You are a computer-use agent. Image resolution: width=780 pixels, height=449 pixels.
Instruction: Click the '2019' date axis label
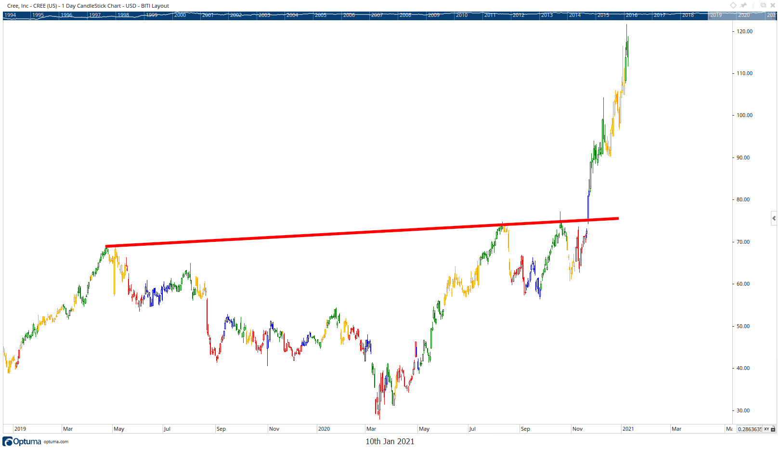(x=20, y=429)
